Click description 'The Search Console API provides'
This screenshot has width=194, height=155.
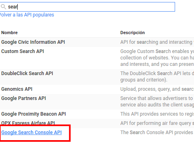point(157,133)
